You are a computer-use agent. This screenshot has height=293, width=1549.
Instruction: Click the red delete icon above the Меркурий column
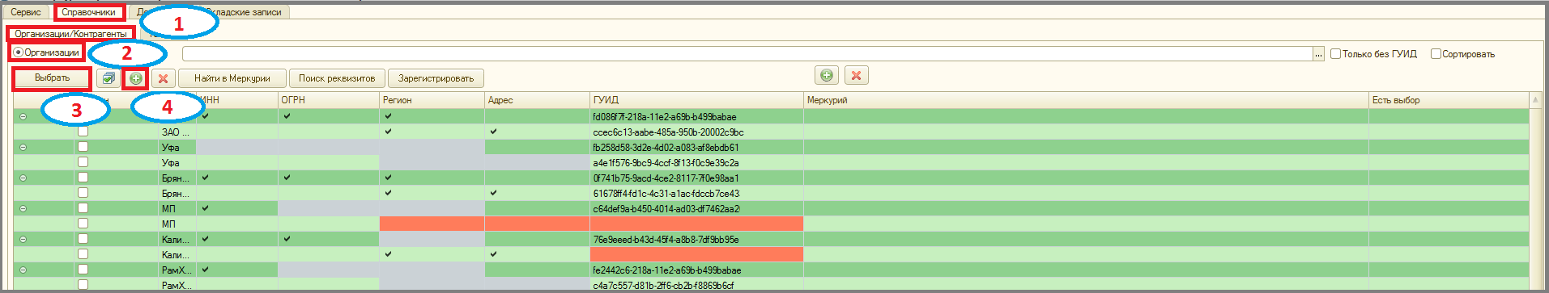click(x=857, y=75)
